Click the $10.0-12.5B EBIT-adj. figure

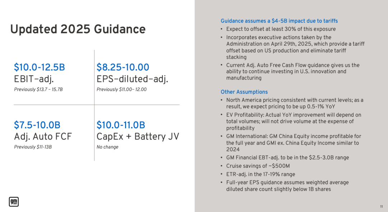(x=40, y=67)
